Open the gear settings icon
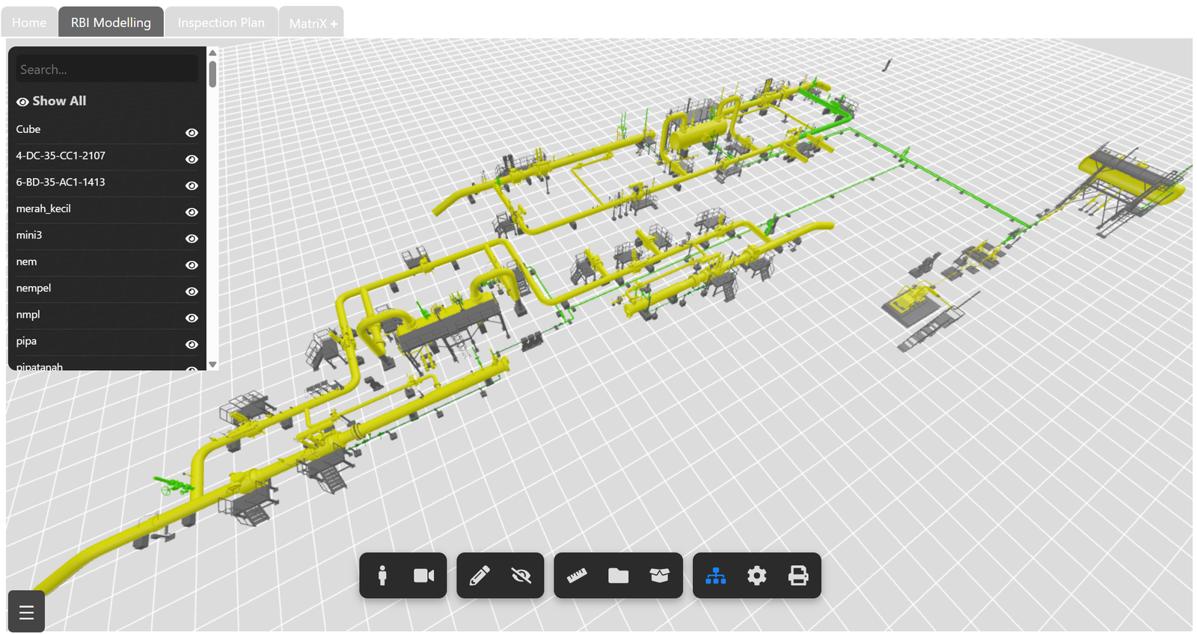Image resolution: width=1197 pixels, height=634 pixels. tap(756, 575)
